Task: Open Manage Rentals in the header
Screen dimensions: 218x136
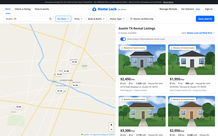Action: click(168, 9)
